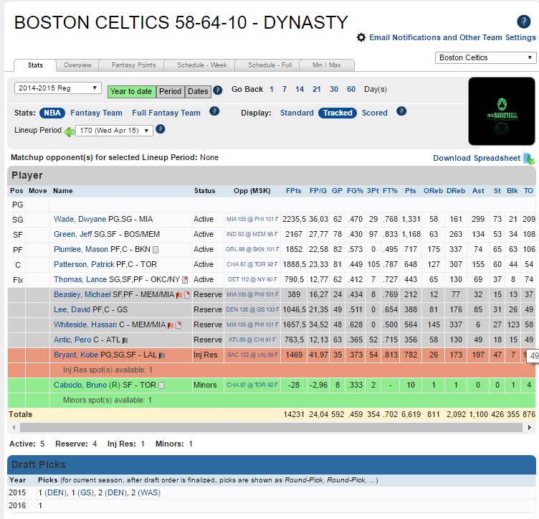Go back 7 days
Image resolution: width=539 pixels, height=519 pixels.
pos(285,90)
